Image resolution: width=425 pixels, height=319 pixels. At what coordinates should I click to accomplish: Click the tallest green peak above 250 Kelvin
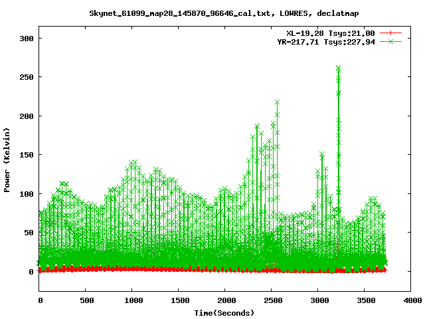click(x=339, y=68)
